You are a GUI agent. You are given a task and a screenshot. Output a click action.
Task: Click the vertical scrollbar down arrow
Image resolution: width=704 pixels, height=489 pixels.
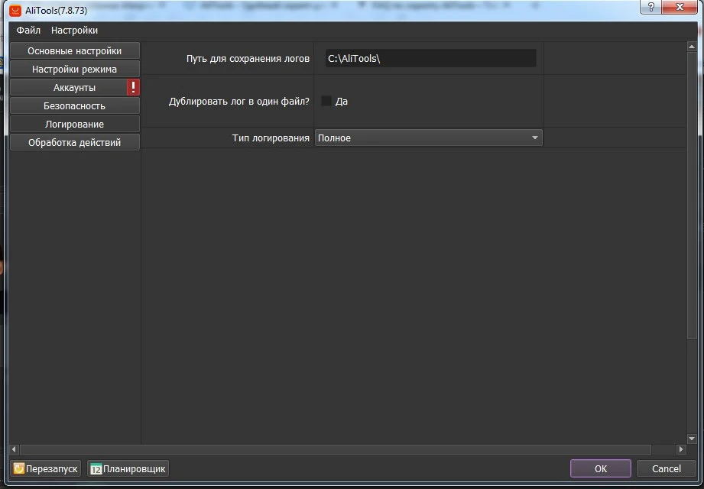[692, 439]
